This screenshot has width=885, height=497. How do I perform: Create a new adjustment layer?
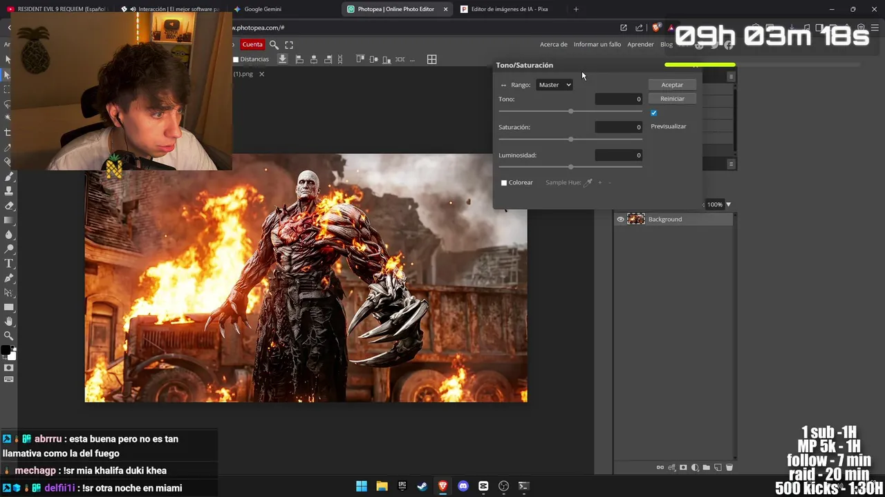[695, 467]
